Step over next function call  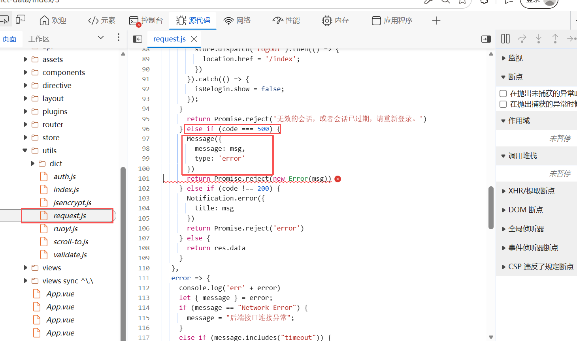(522, 39)
